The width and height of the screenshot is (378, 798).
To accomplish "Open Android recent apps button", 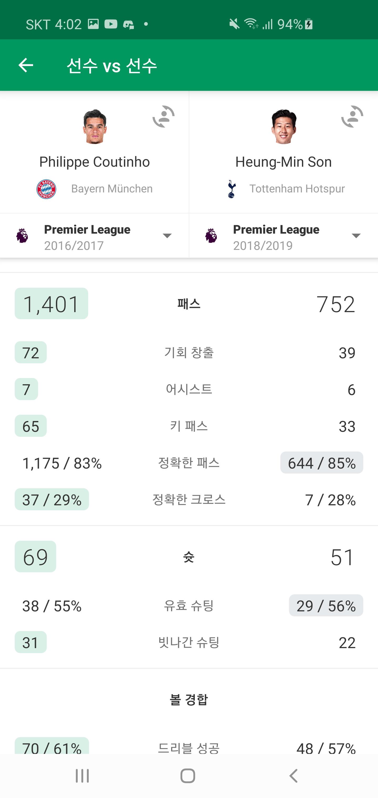I will click(x=82, y=776).
